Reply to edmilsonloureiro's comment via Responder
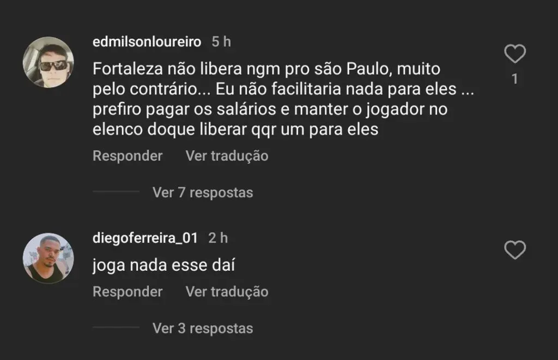The image size is (558, 360). 128,156
